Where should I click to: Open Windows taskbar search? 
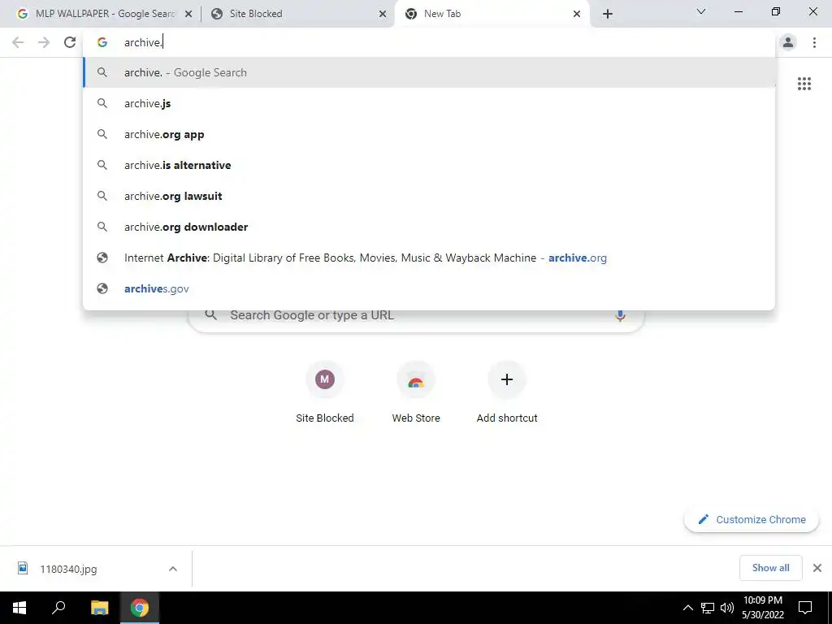[x=58, y=608]
